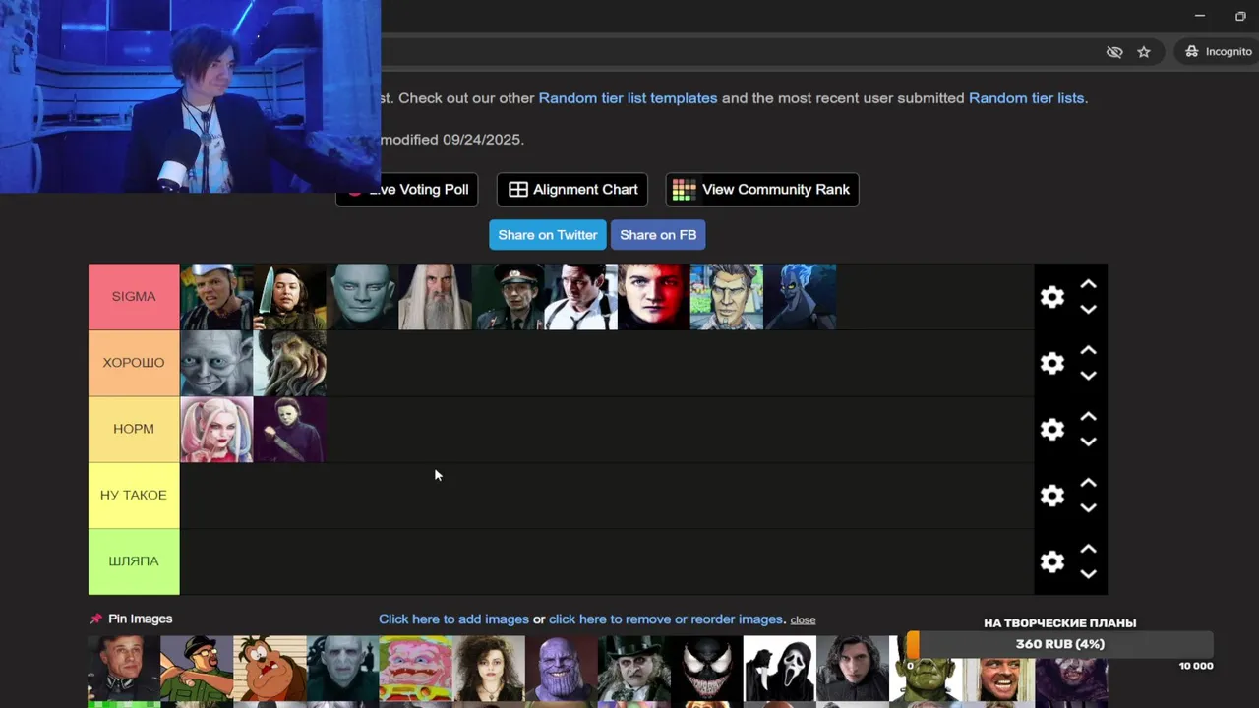Move НОРМ tier down with arrow
Screen dimensions: 1259x708
tap(1088, 442)
